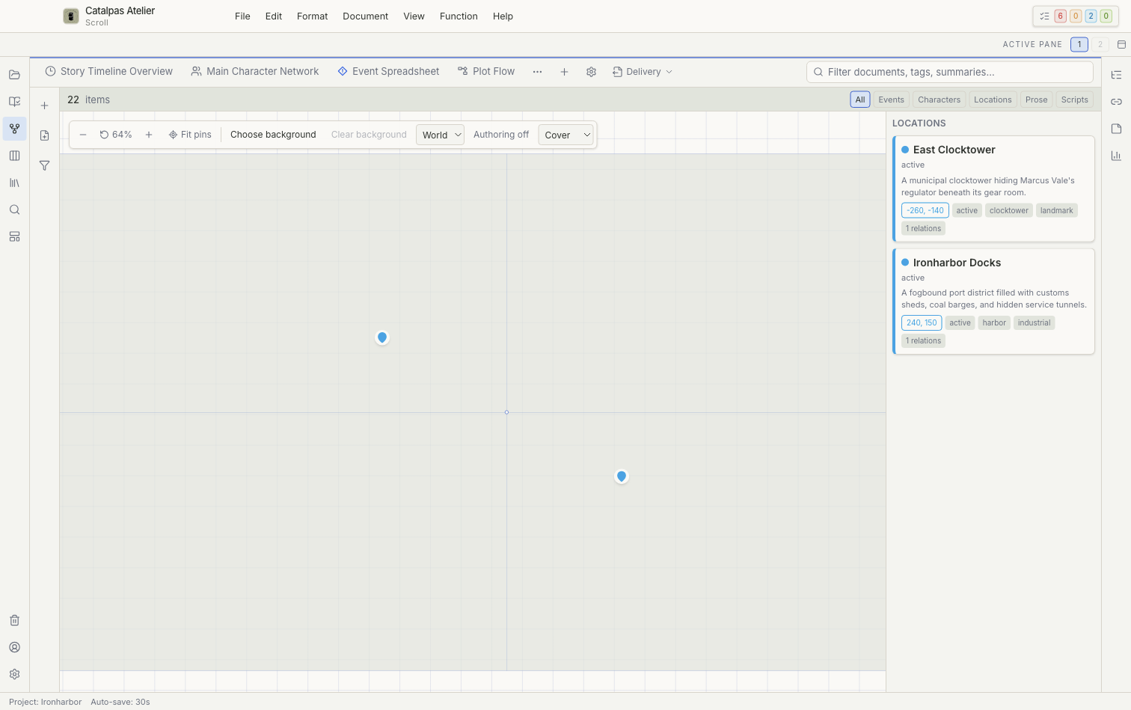
Task: Open outline list icon in right sidebar
Action: [1116, 75]
